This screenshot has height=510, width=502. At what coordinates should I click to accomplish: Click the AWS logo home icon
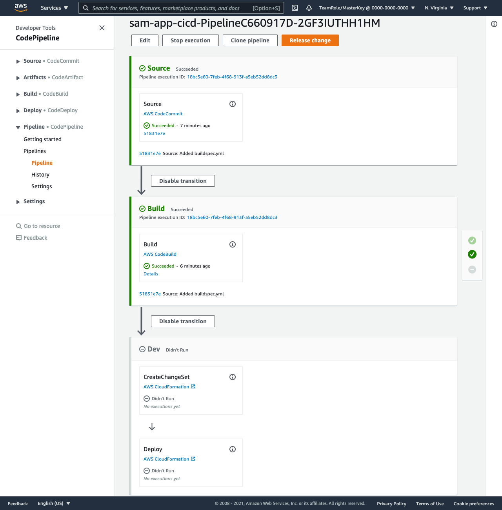(21, 7)
